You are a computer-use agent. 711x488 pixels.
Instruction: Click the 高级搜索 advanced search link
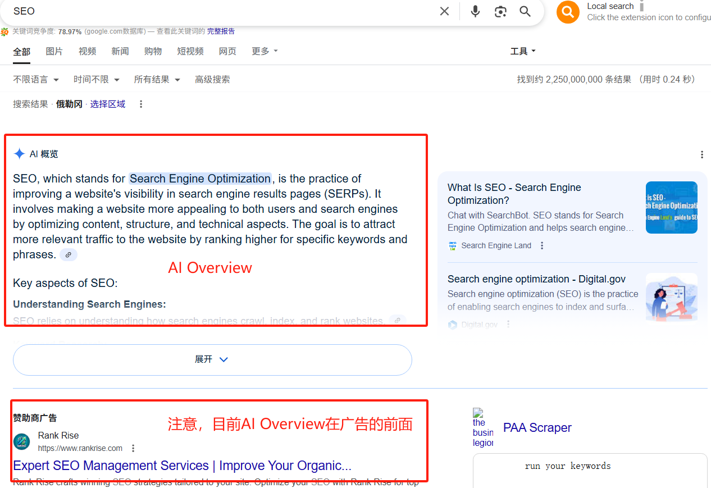[x=212, y=80]
